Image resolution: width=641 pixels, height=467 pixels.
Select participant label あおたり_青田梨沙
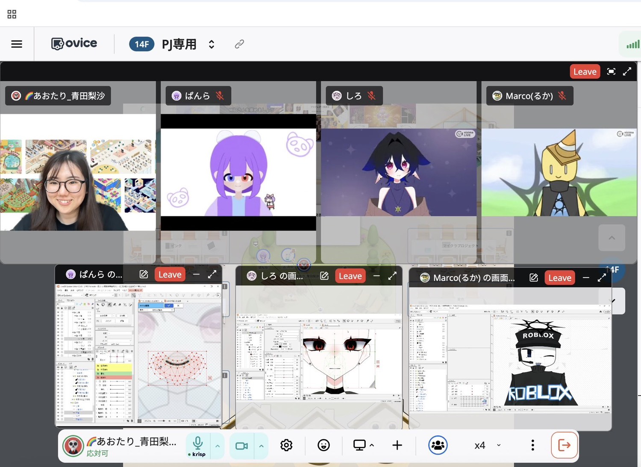[58, 96]
